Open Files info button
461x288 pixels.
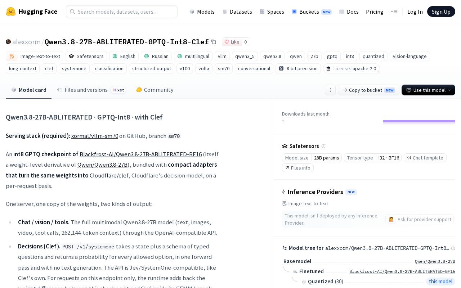[298, 168]
